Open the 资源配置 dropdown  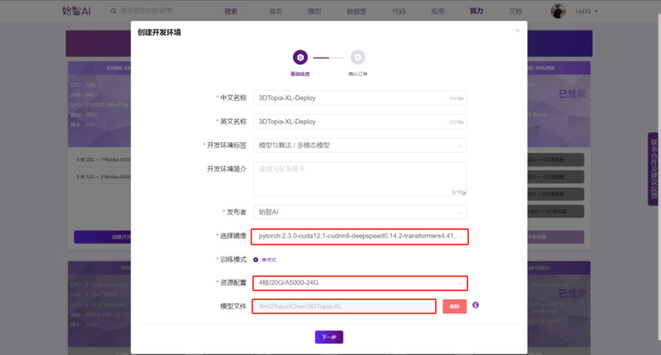[360, 283]
